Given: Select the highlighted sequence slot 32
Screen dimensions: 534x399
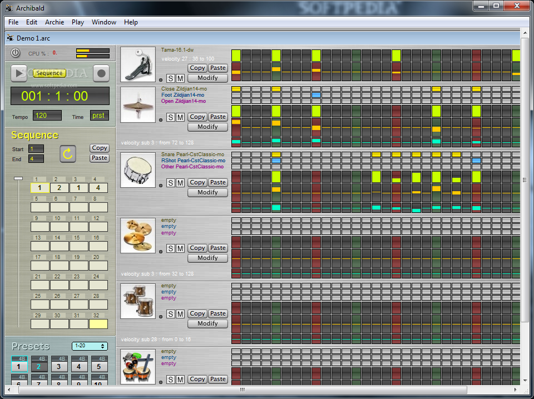Looking at the screenshot, I should pos(98,324).
